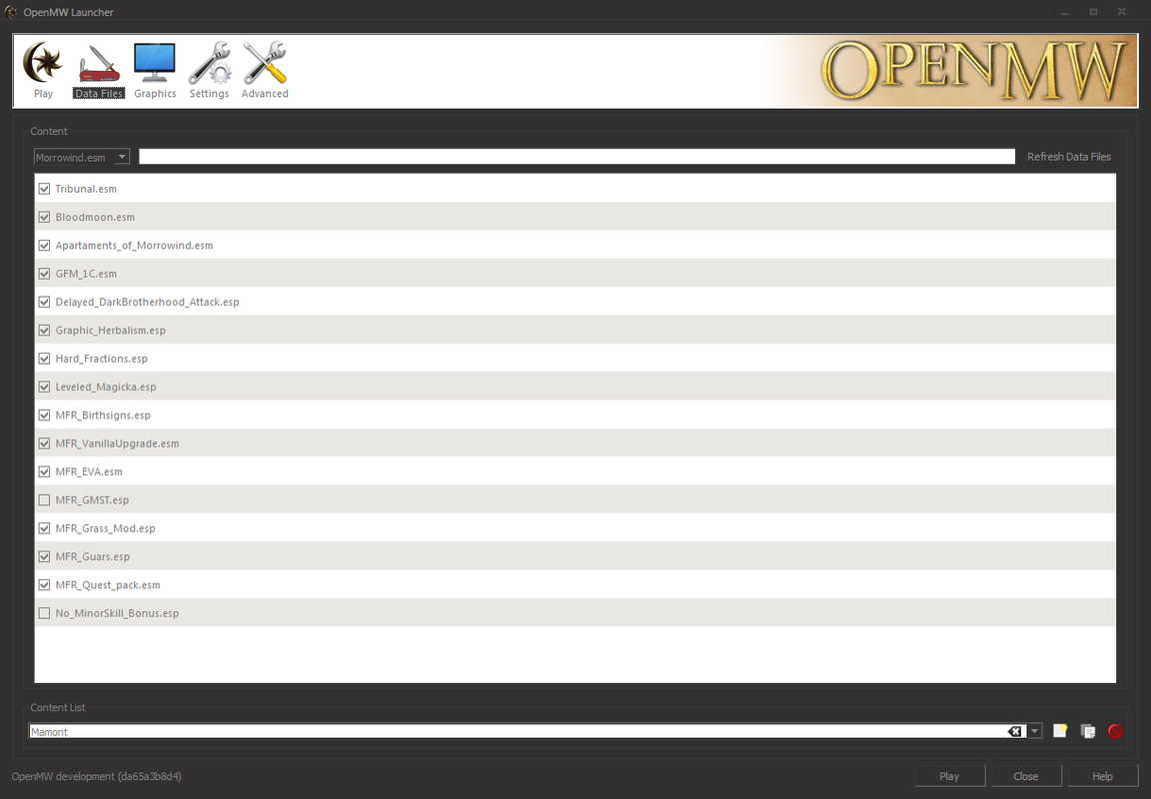Select No_MinorSkill_Bonus.esp file name
The image size is (1151, 799).
coord(117,613)
